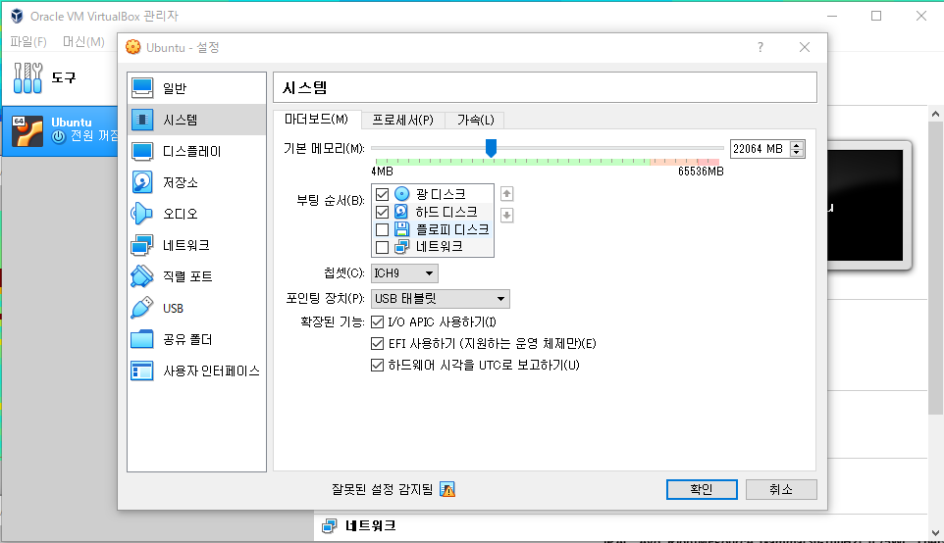The height and width of the screenshot is (543, 944).
Task: Click the invalid settings warning icon
Action: tap(447, 489)
